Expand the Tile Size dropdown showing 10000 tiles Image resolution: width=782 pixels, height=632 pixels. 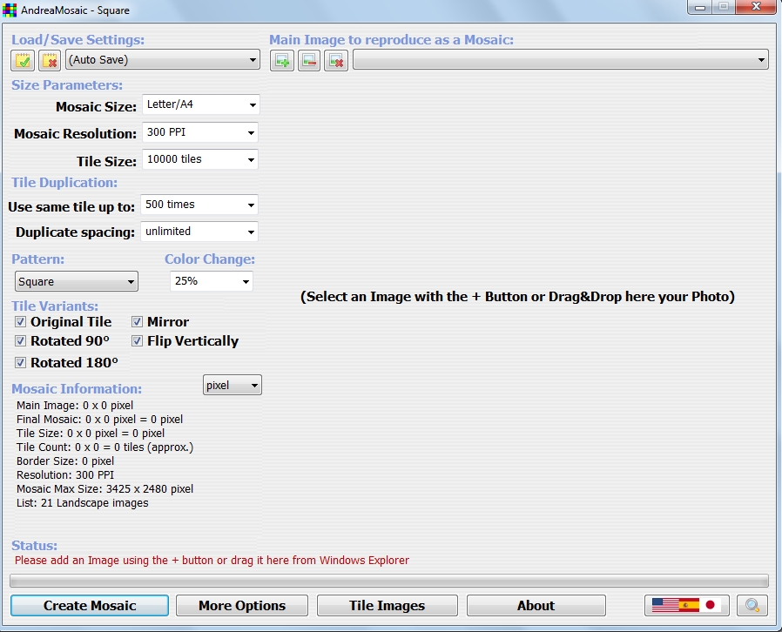coord(200,159)
